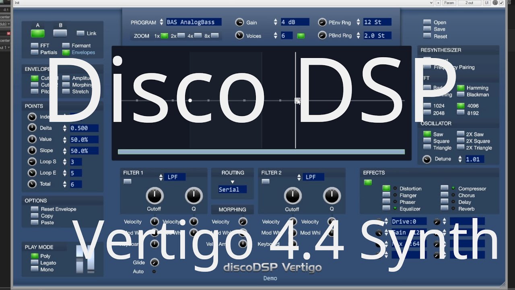Viewport: 515px width, 290px height.
Task: Click the Paste option button
Action: point(35,223)
